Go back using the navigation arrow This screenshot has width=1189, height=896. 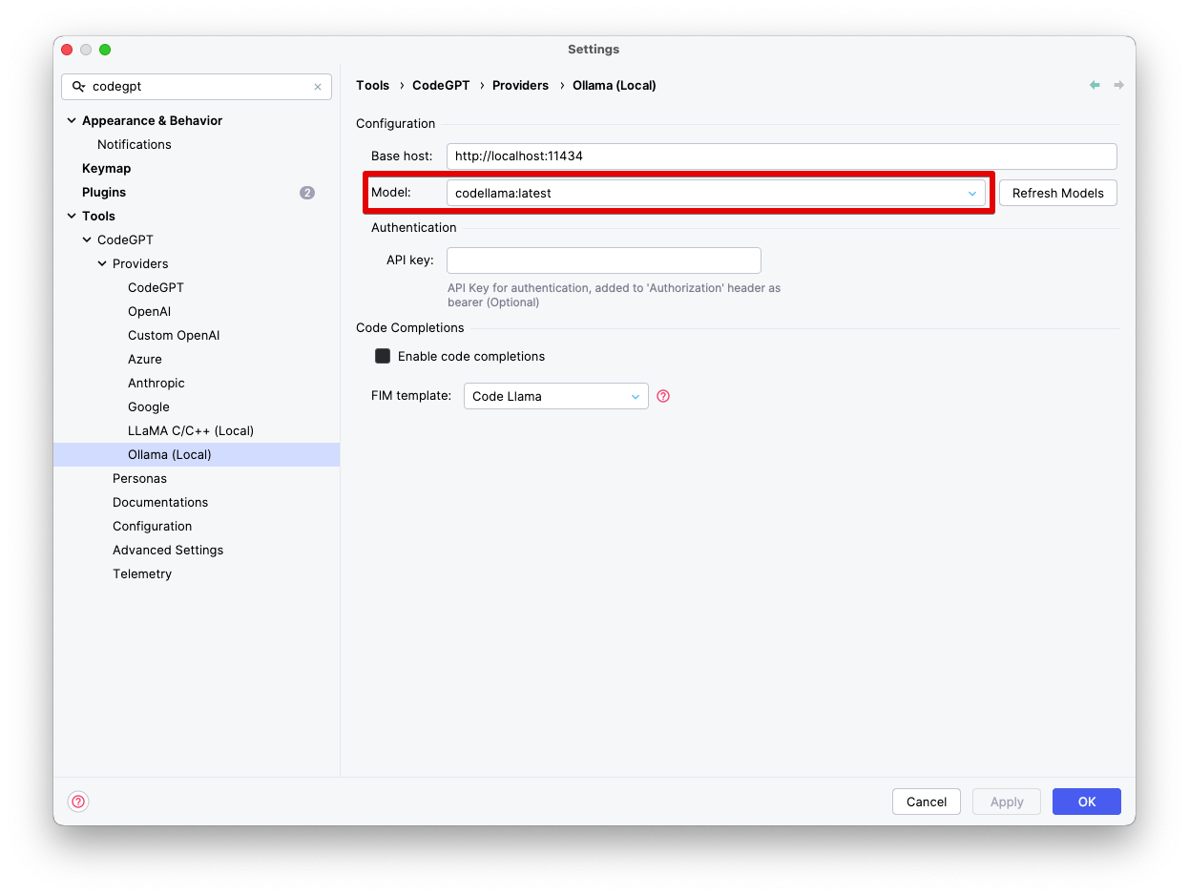1095,86
